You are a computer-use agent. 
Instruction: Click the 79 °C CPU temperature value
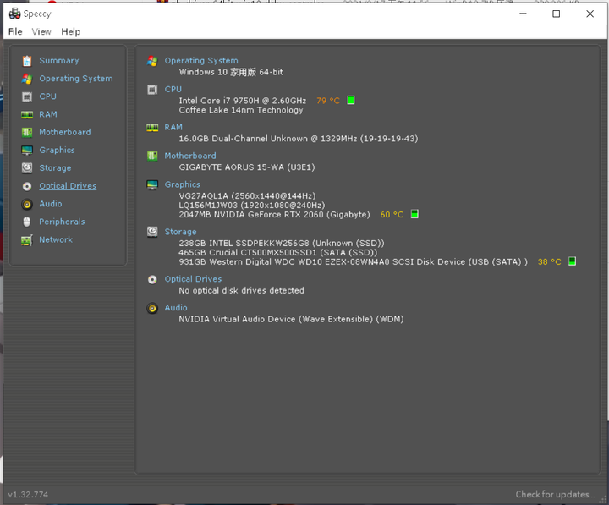328,101
